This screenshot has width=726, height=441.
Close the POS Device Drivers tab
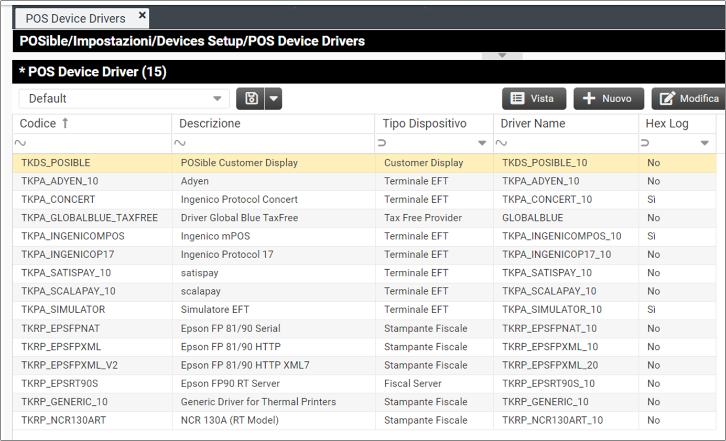[142, 16]
